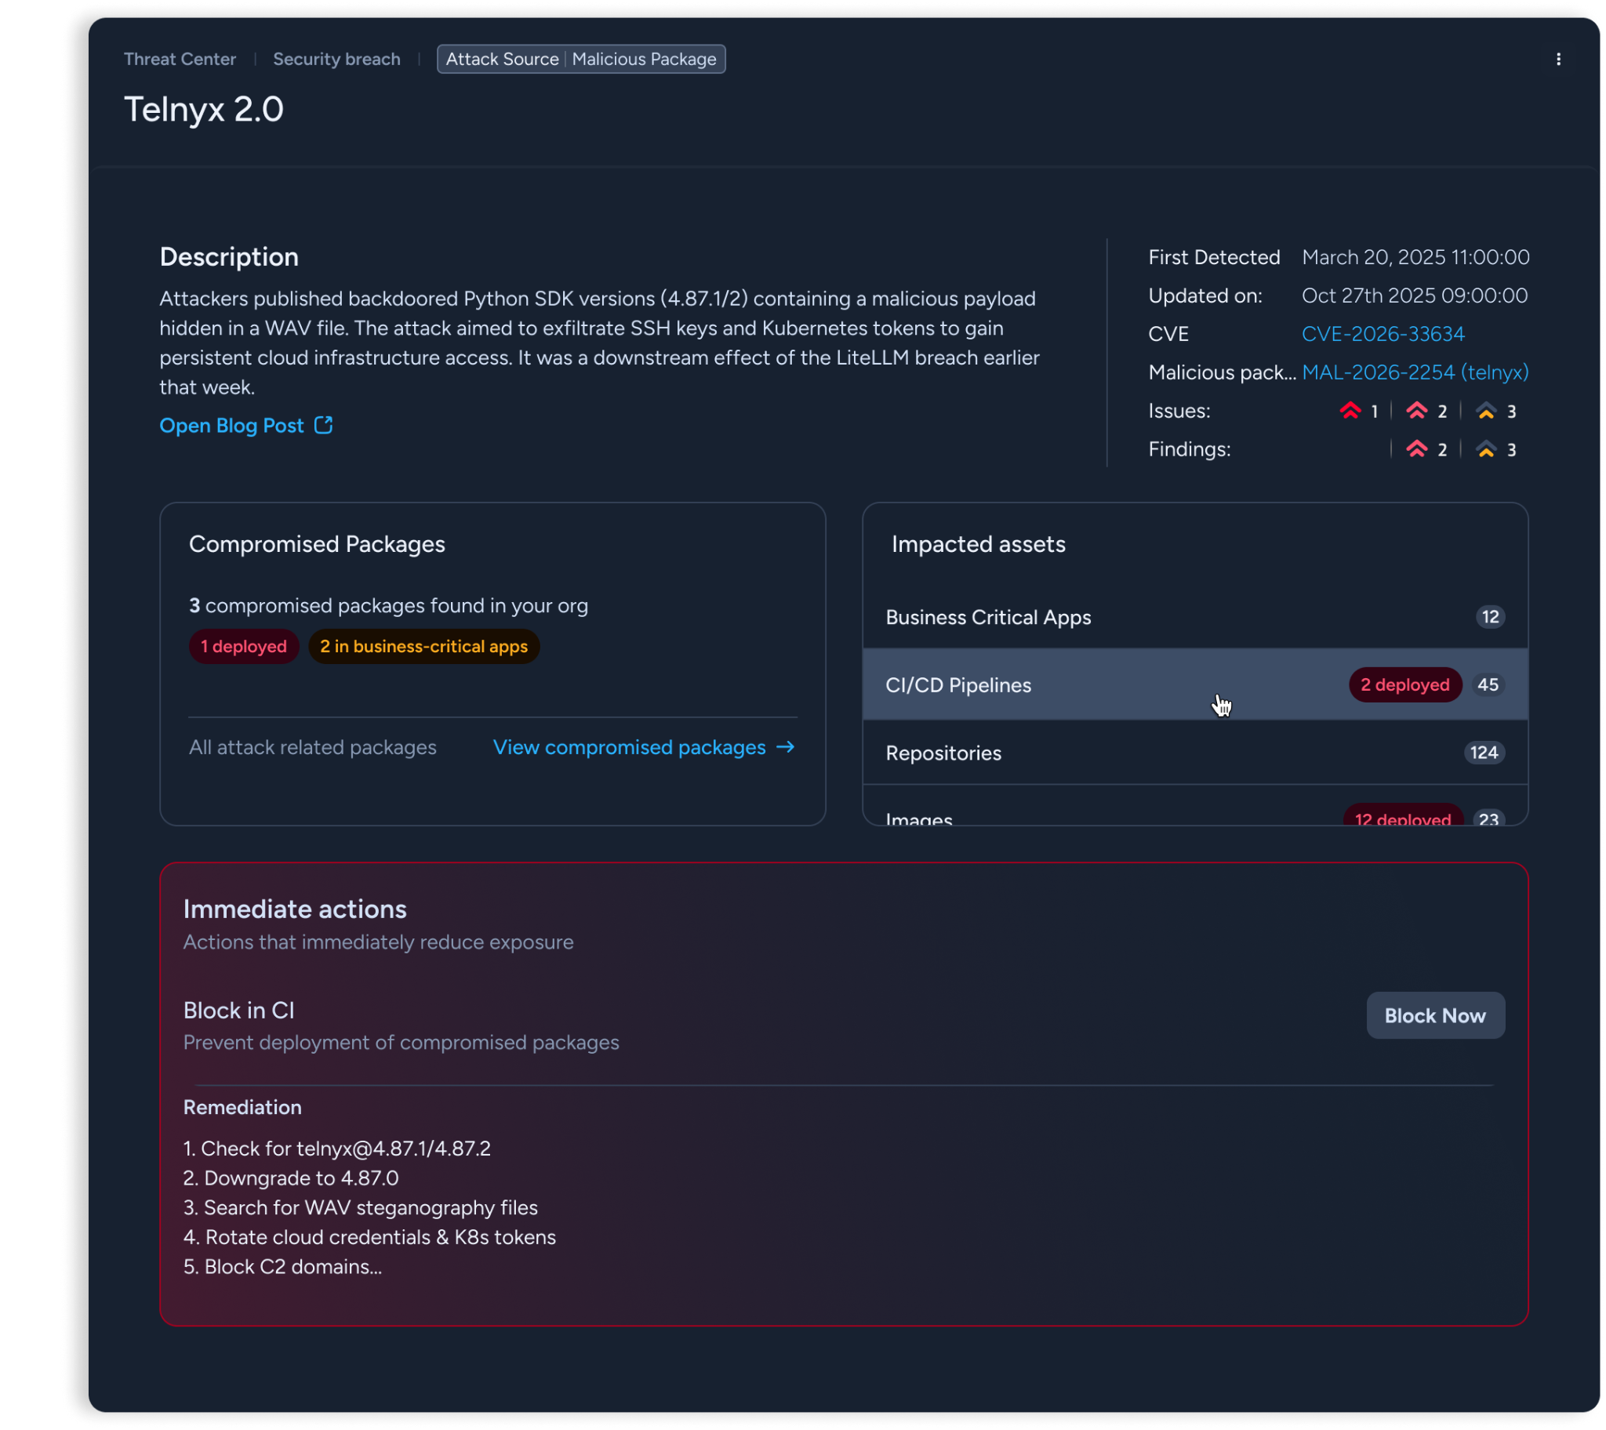Image resolution: width=1606 pixels, height=1430 pixels.
Task: View compromised packages link
Action: click(x=630, y=747)
